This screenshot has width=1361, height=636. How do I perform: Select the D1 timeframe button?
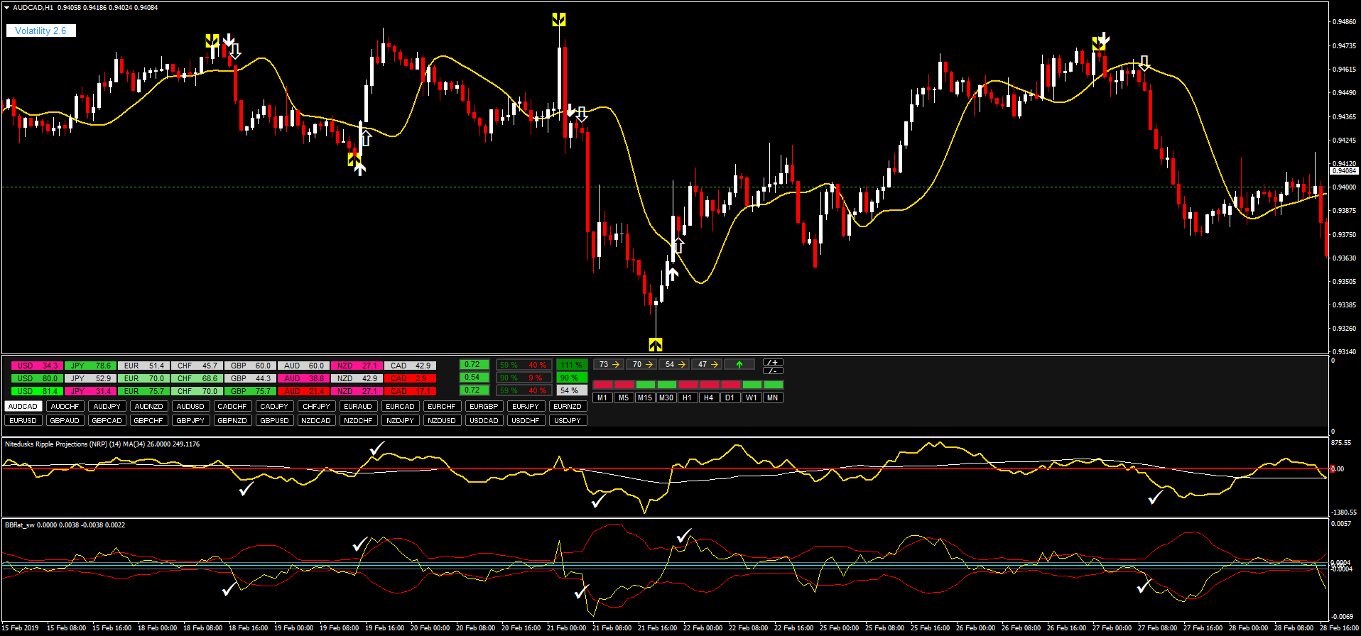click(x=730, y=398)
